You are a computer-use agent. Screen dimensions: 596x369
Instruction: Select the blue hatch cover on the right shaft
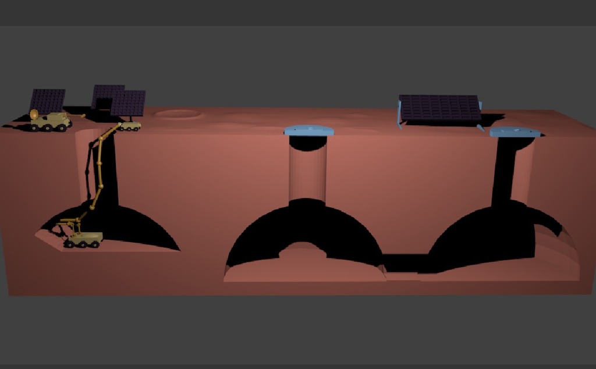click(x=515, y=132)
